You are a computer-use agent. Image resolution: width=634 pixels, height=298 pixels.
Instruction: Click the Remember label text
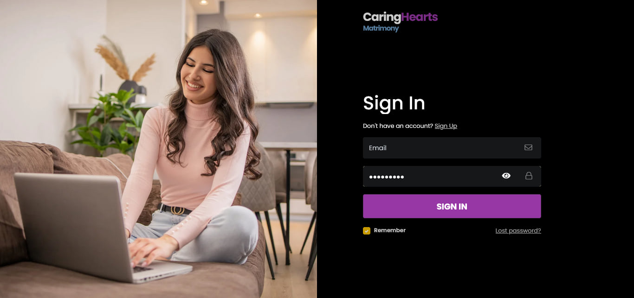point(390,230)
